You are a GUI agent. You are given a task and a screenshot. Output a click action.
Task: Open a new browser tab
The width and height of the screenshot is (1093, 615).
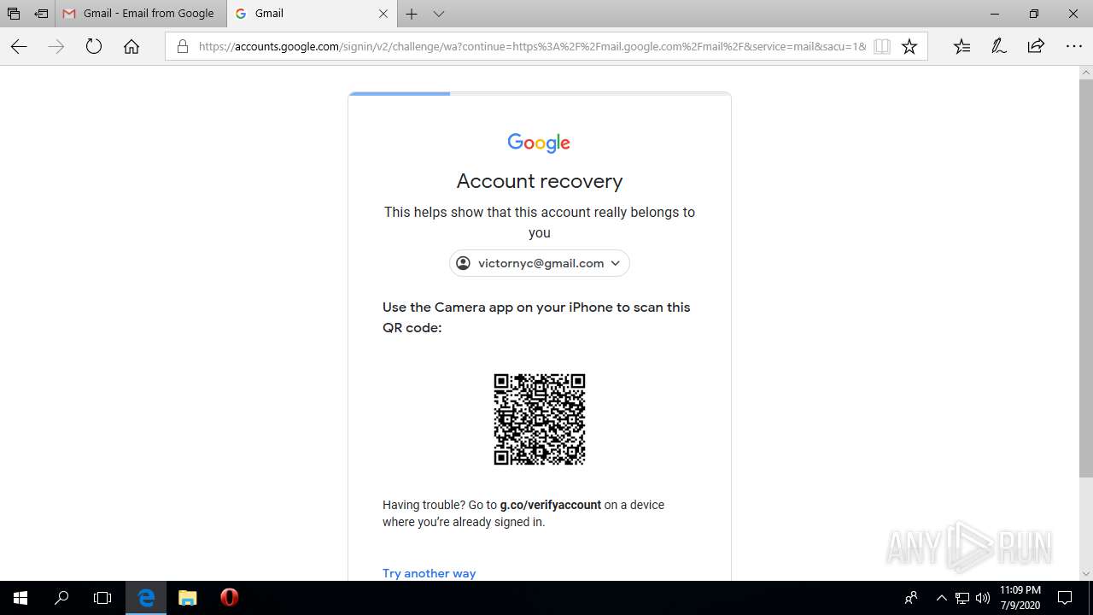point(412,14)
